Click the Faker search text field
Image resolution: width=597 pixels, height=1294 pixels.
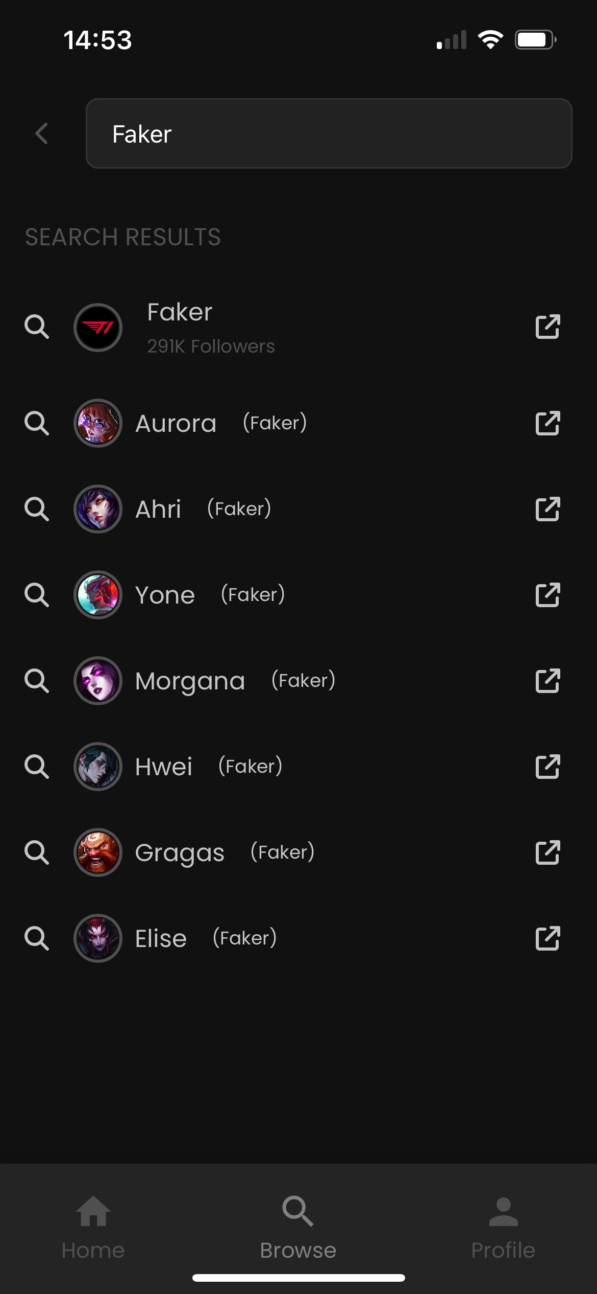pos(329,134)
